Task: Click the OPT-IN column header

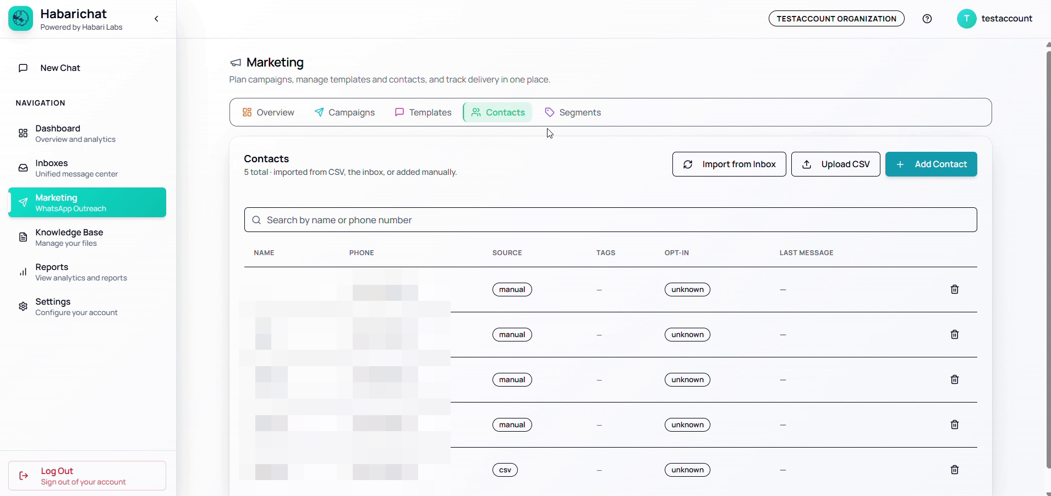Action: (x=677, y=253)
